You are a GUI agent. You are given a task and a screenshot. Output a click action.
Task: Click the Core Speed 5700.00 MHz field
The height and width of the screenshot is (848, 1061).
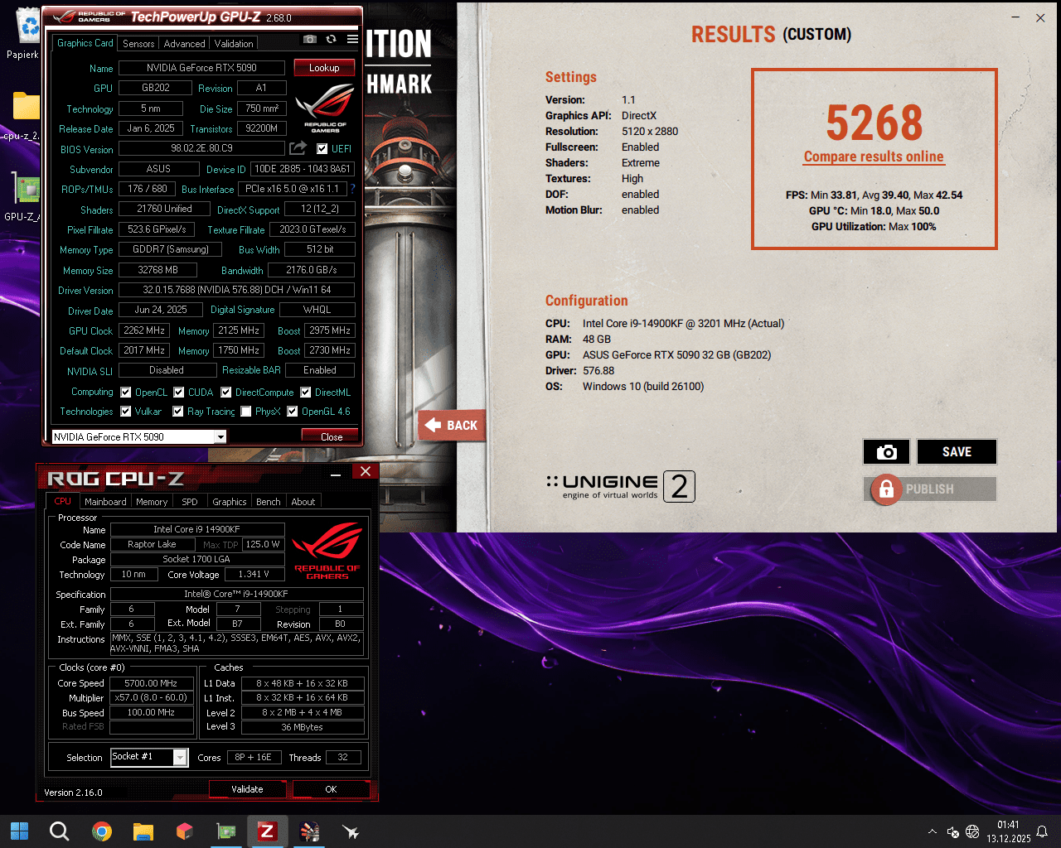coord(151,683)
